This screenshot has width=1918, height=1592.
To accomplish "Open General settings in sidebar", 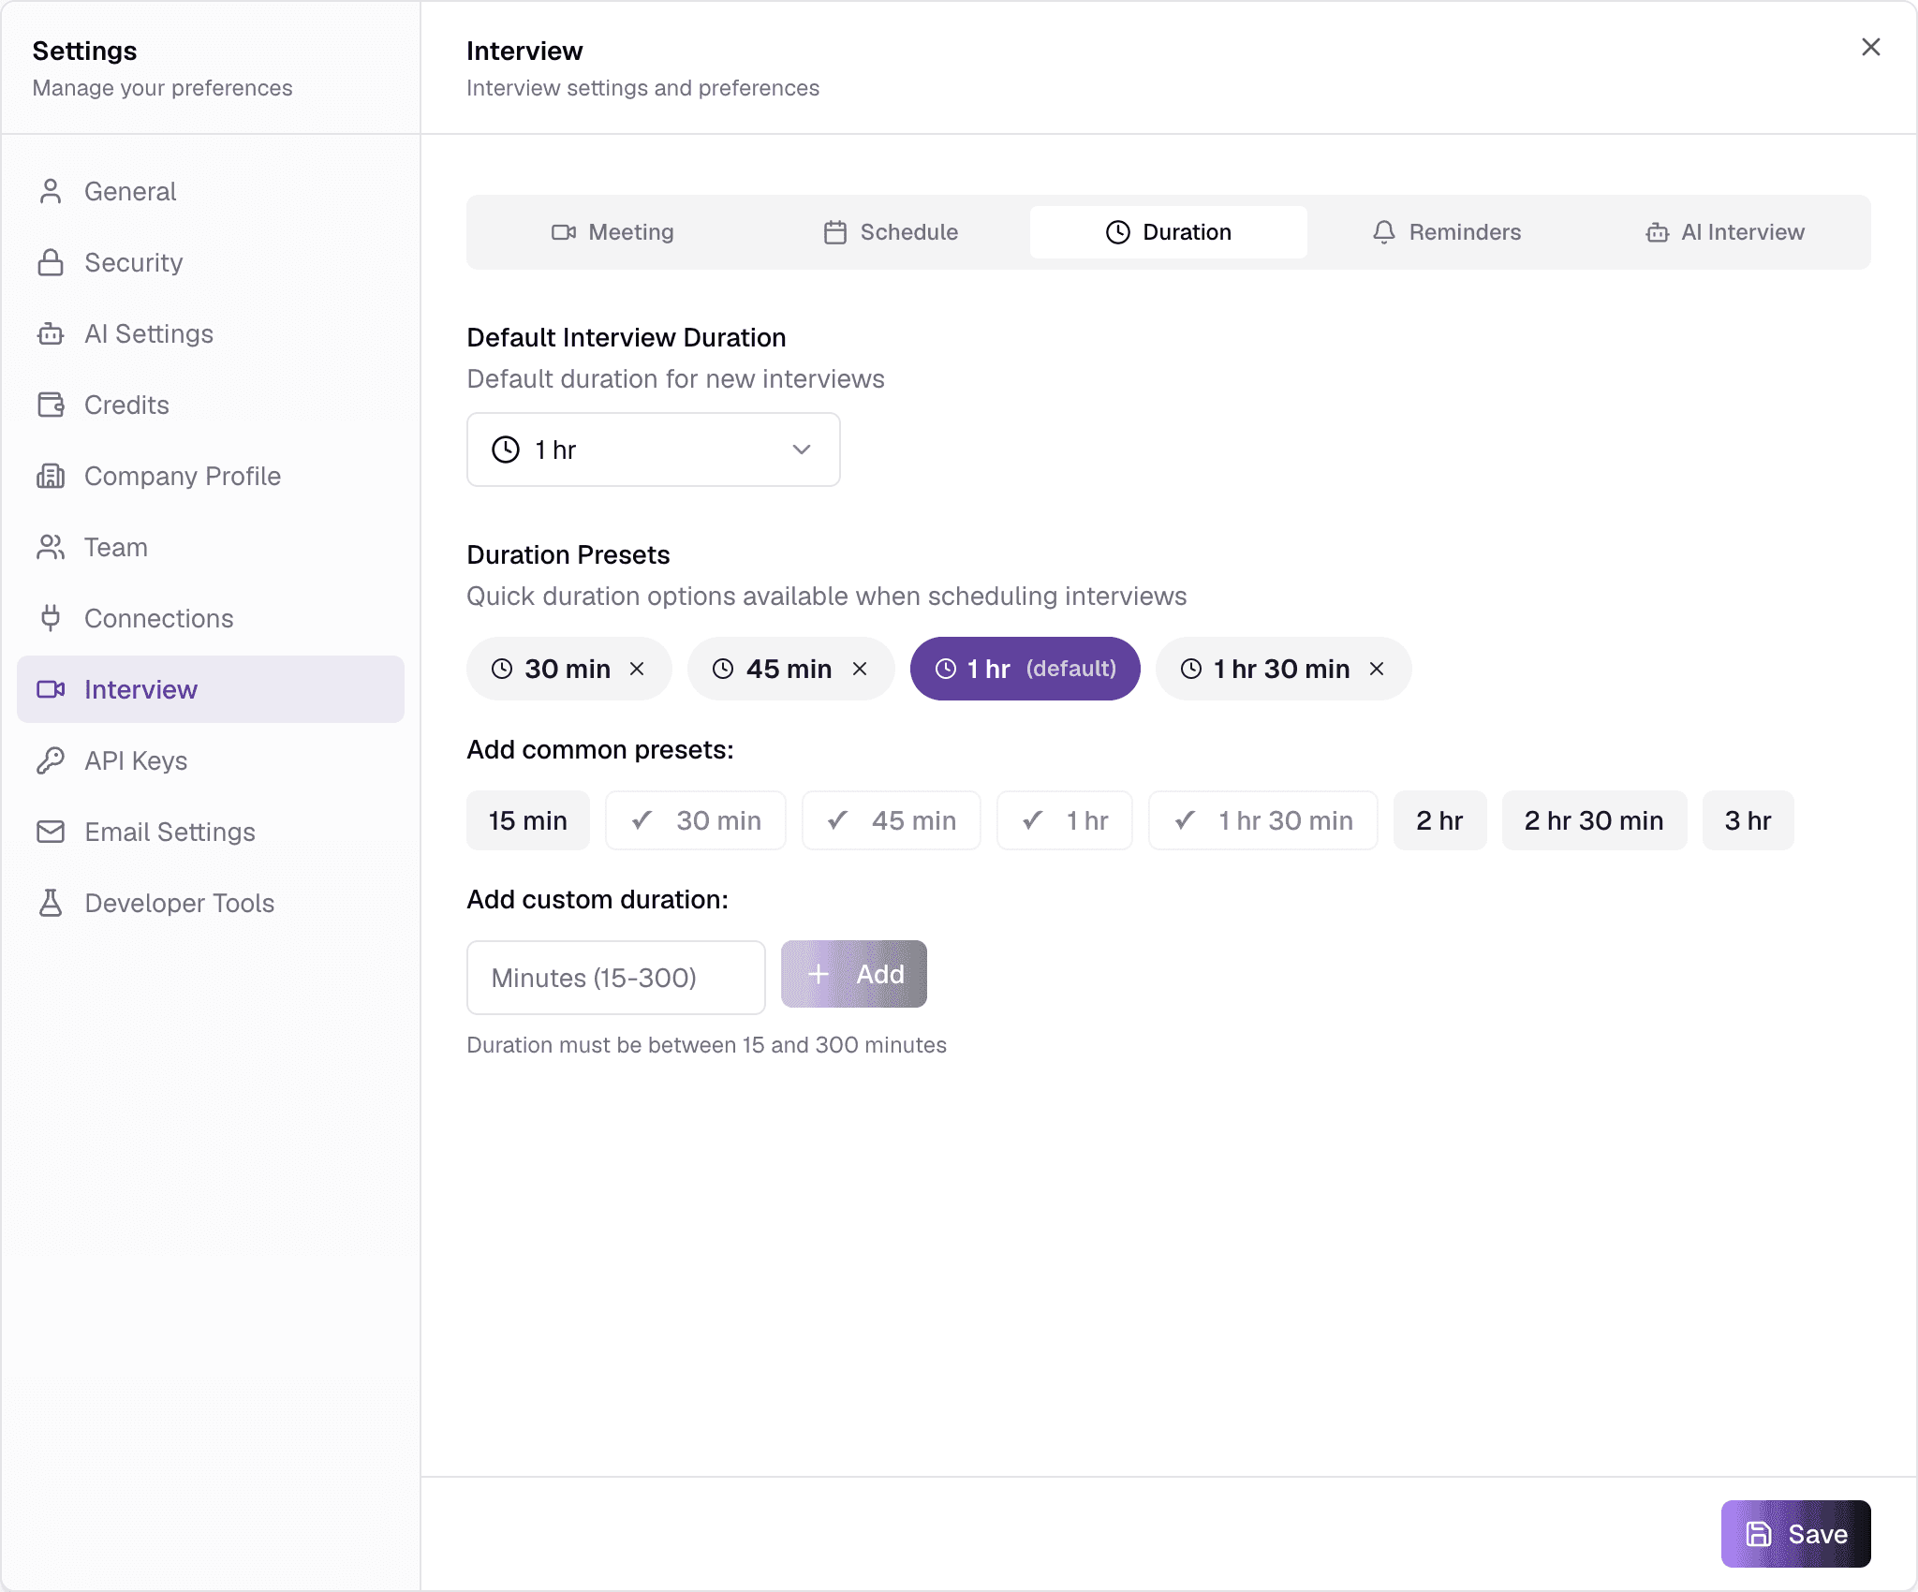I will (210, 191).
